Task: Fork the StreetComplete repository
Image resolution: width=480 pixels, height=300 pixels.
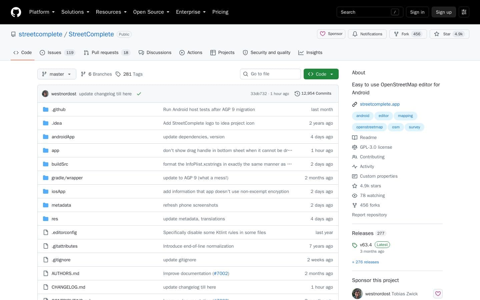Action: tap(408, 34)
